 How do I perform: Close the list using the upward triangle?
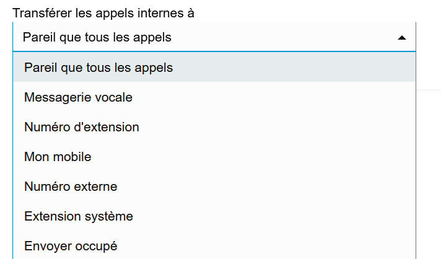(401, 38)
